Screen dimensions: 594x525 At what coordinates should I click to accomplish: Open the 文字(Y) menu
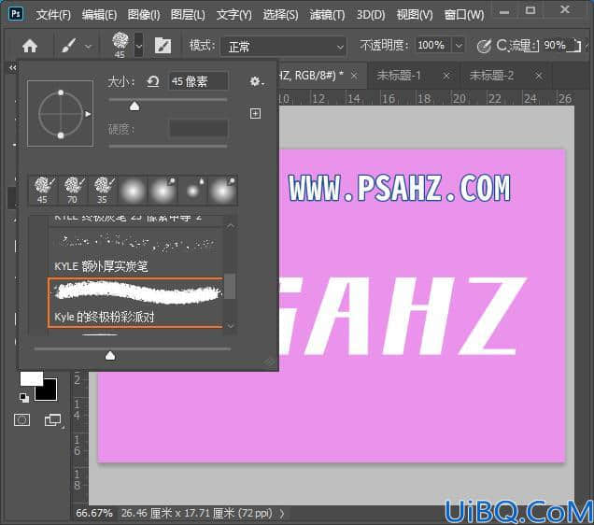click(x=233, y=15)
